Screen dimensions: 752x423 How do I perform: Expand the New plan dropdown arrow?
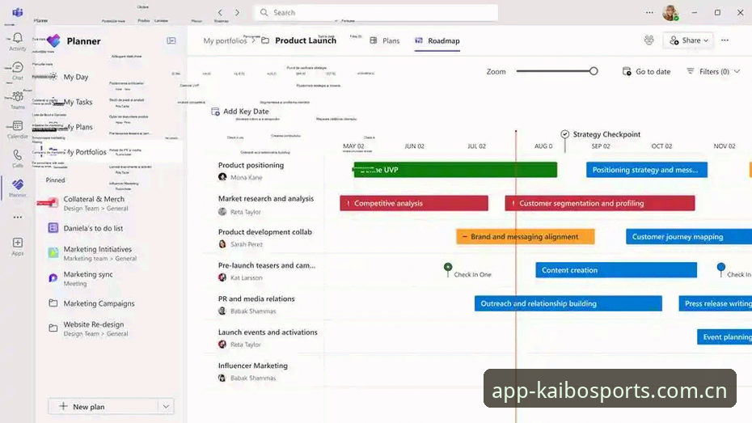(x=166, y=407)
